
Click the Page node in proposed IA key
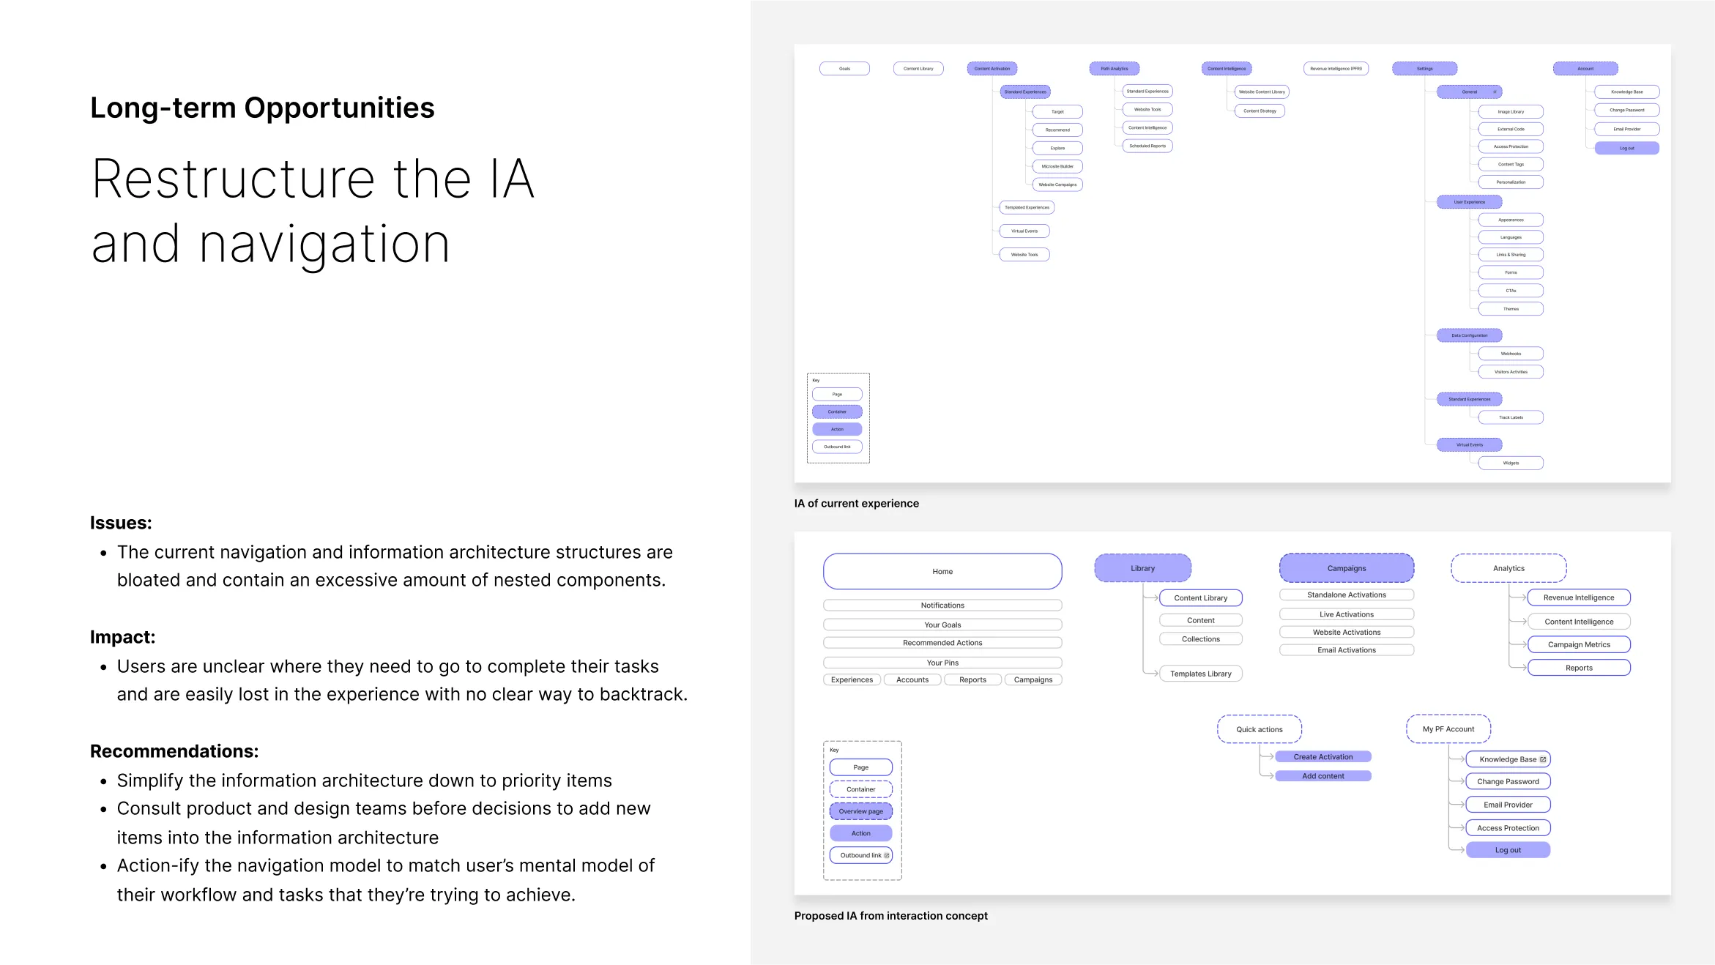point(861,767)
